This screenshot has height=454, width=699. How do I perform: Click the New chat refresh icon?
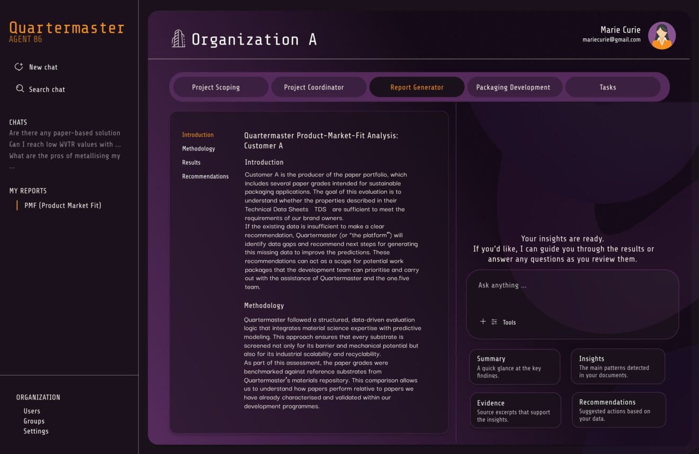coord(19,67)
